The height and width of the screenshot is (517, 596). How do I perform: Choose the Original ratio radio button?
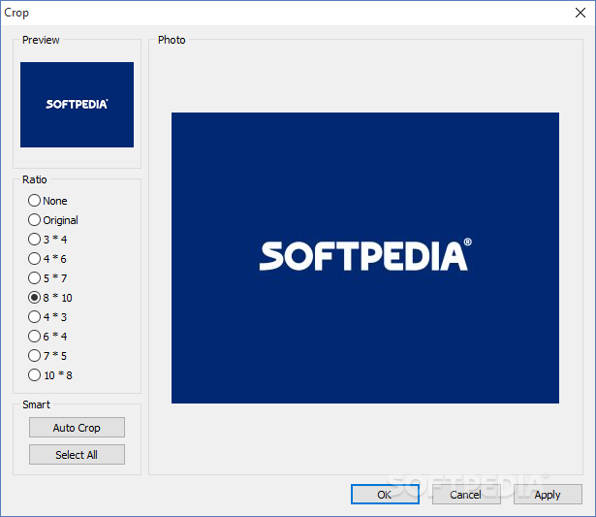click(53, 220)
